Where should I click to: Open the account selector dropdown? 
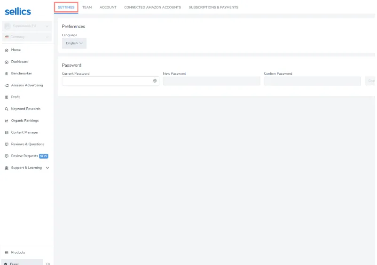pos(27,26)
